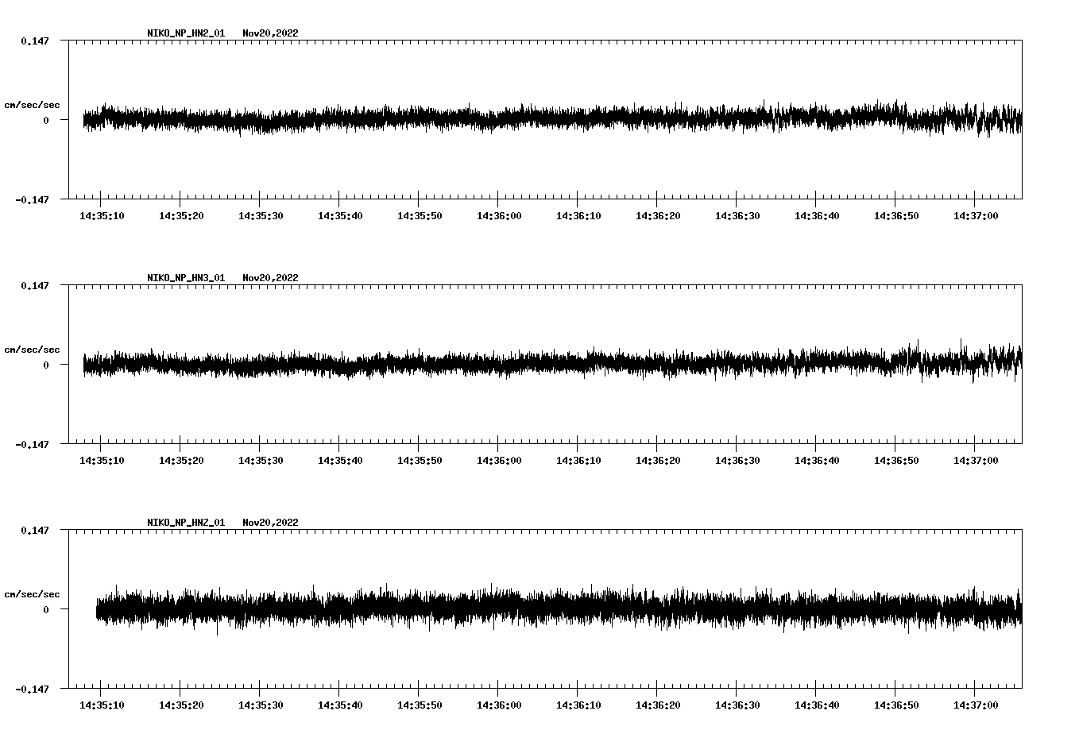
Task: Click the HN3 waveform trace at 14:36:50
Action: pyautogui.click(x=895, y=361)
